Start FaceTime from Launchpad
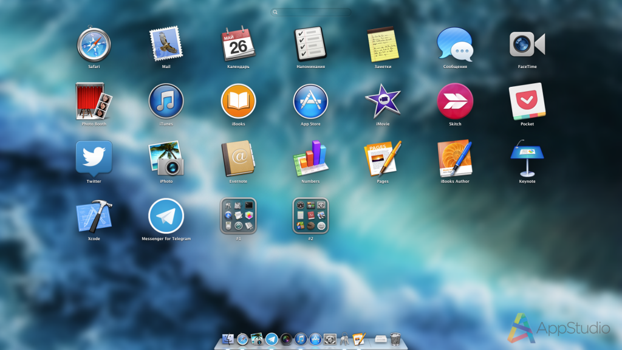This screenshot has height=350, width=622. point(527,44)
